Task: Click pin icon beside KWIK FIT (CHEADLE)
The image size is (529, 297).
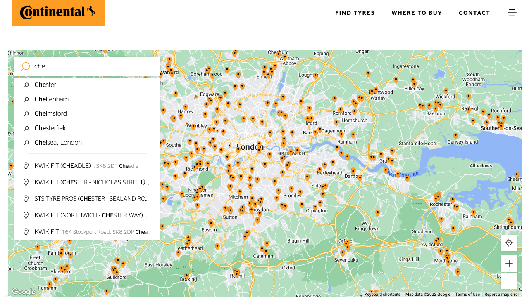Action: coord(26,166)
